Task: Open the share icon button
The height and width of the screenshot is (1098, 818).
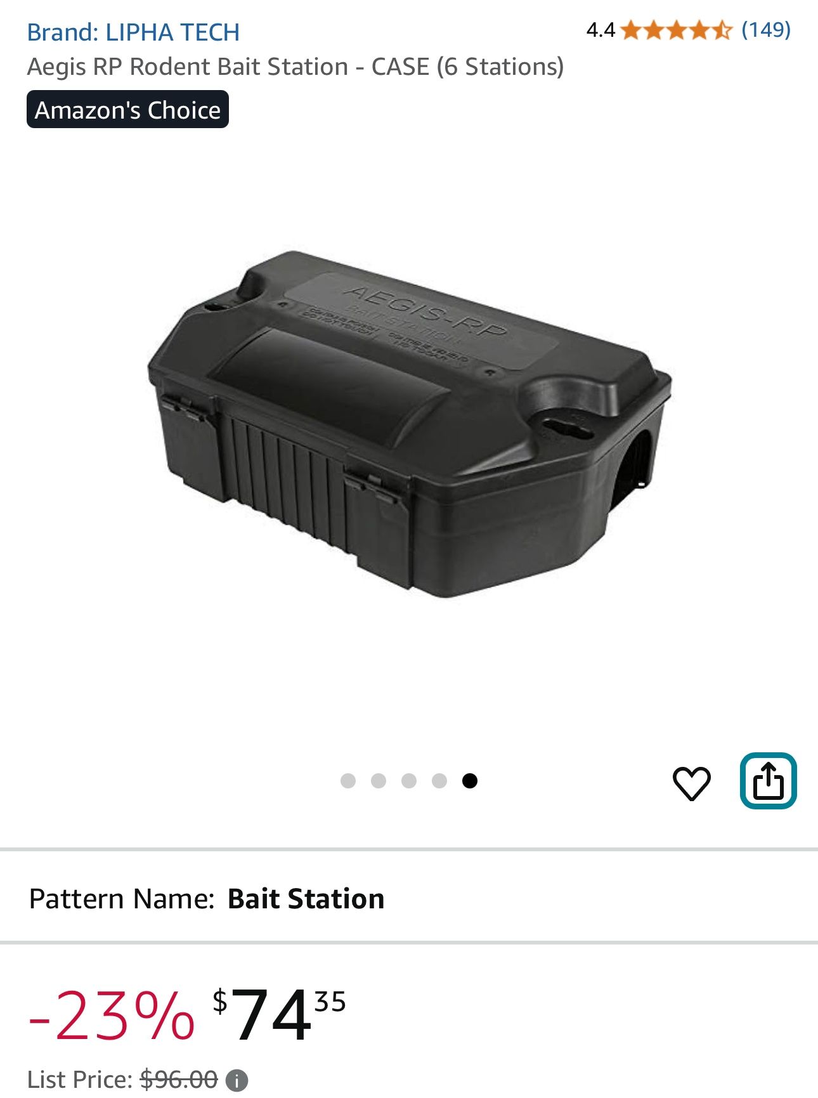Action: (768, 781)
